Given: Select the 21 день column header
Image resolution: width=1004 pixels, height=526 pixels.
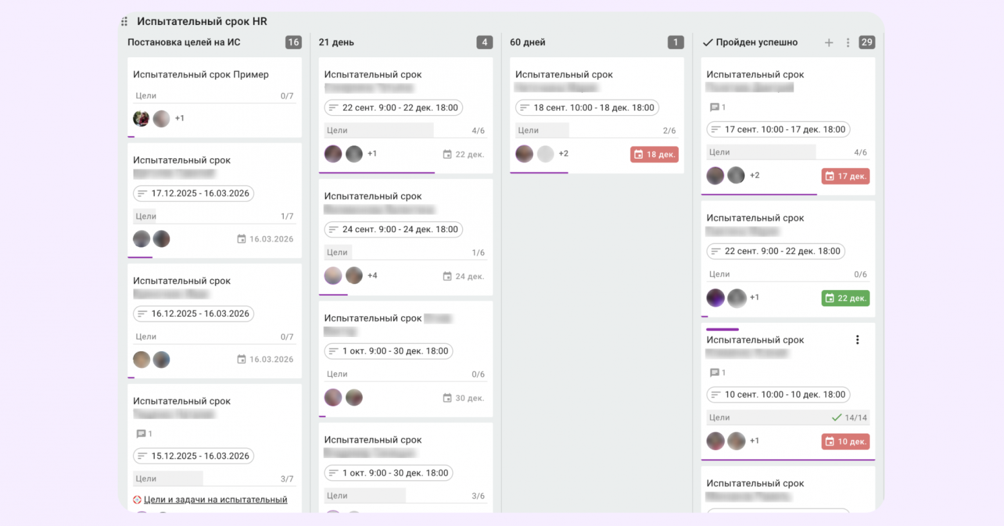Looking at the screenshot, I should 336,42.
